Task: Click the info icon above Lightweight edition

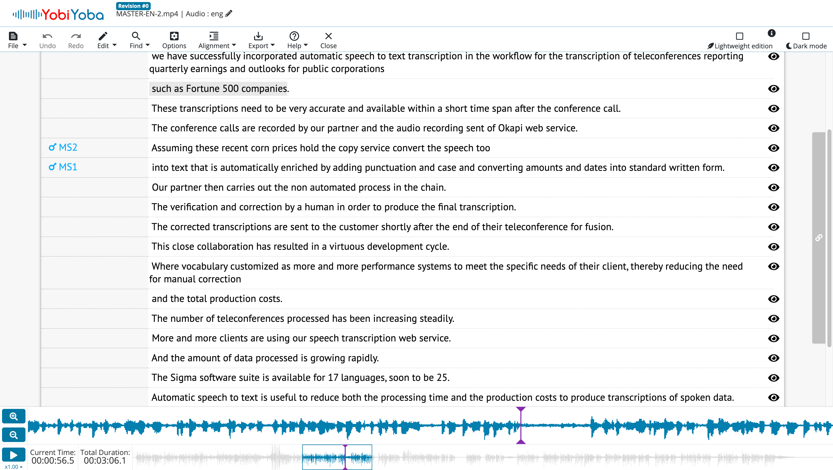Action: [x=772, y=33]
